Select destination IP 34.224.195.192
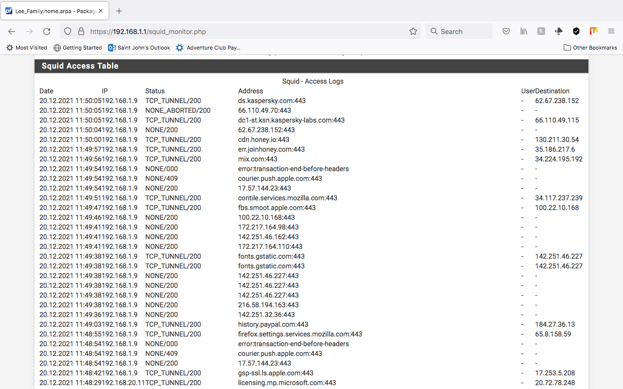The width and height of the screenshot is (623, 389). pos(559,159)
